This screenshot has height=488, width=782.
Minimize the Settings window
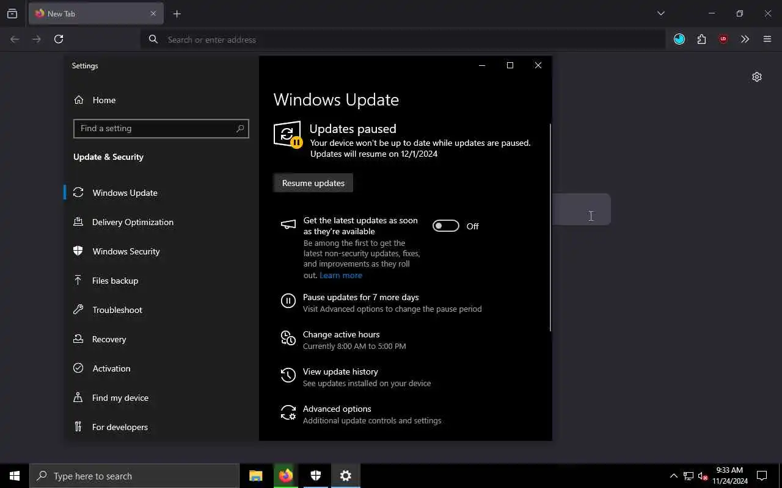482,65
